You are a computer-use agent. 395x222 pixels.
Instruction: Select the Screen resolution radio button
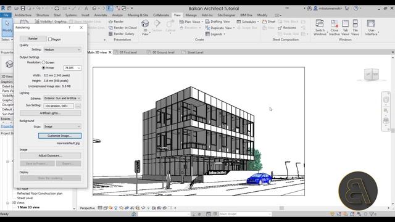click(x=44, y=62)
